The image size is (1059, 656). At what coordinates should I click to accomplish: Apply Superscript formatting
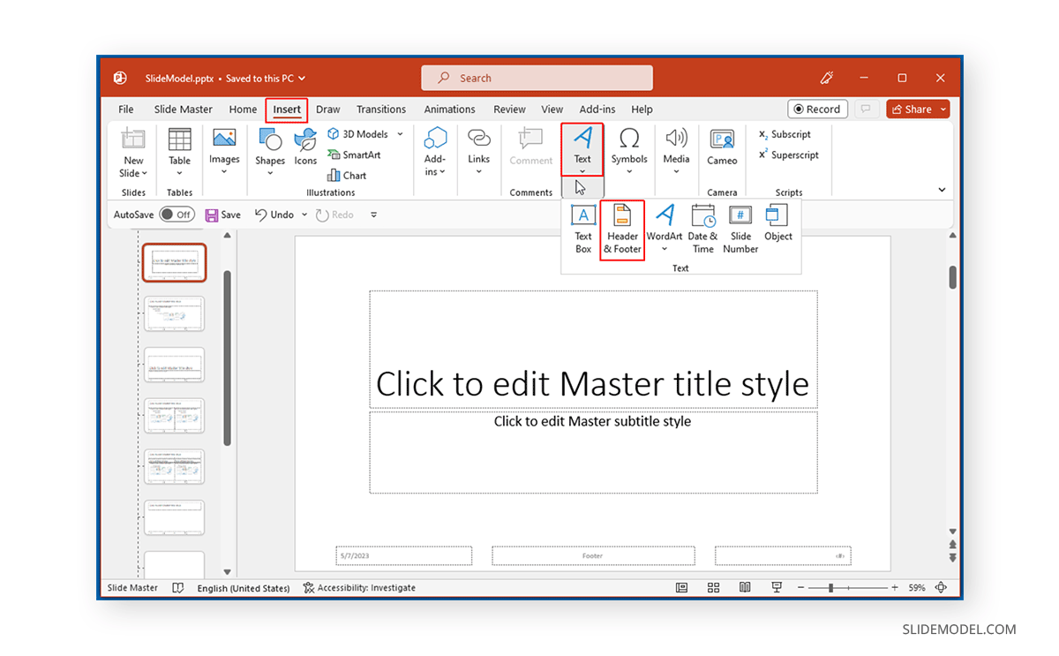pos(788,155)
